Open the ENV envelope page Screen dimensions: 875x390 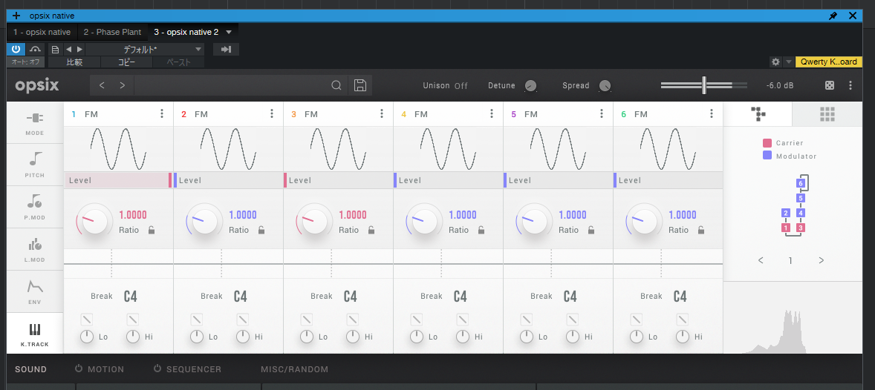click(35, 291)
